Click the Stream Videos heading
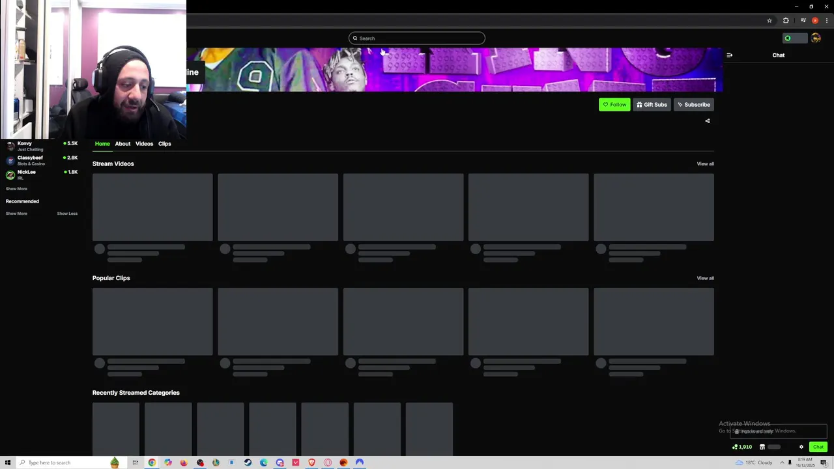834x469 pixels. 113,163
